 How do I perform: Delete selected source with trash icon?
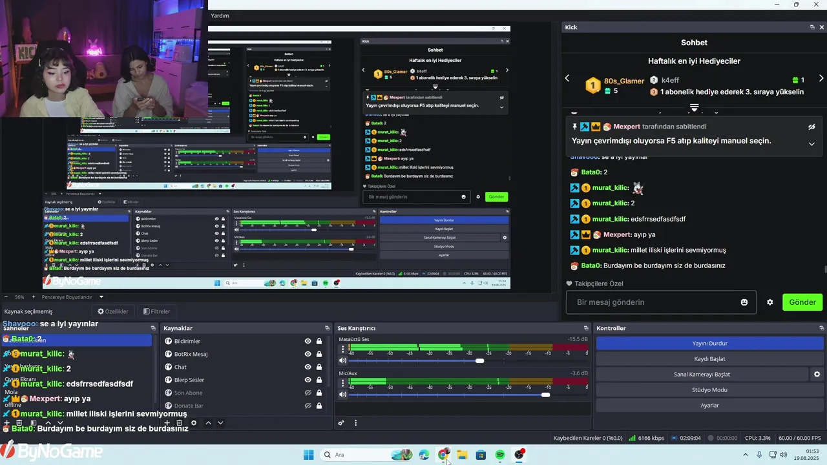[180, 423]
